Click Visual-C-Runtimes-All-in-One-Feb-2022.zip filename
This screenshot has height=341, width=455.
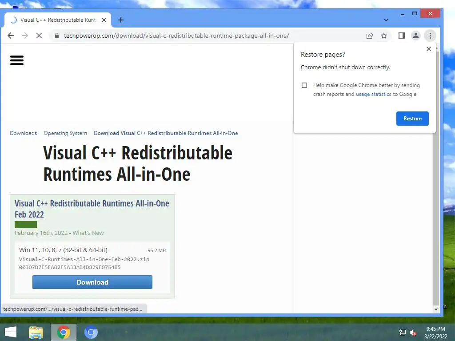click(x=84, y=259)
